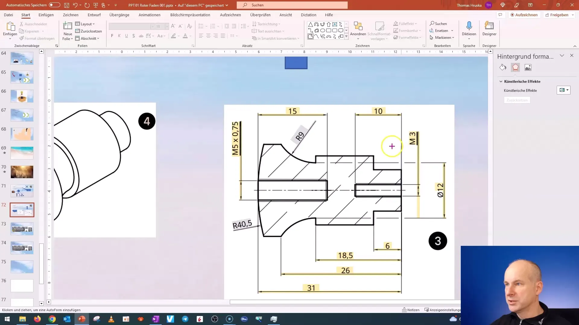This screenshot has height=325, width=579.
Task: Toggle bold formatting
Action: coord(112,36)
